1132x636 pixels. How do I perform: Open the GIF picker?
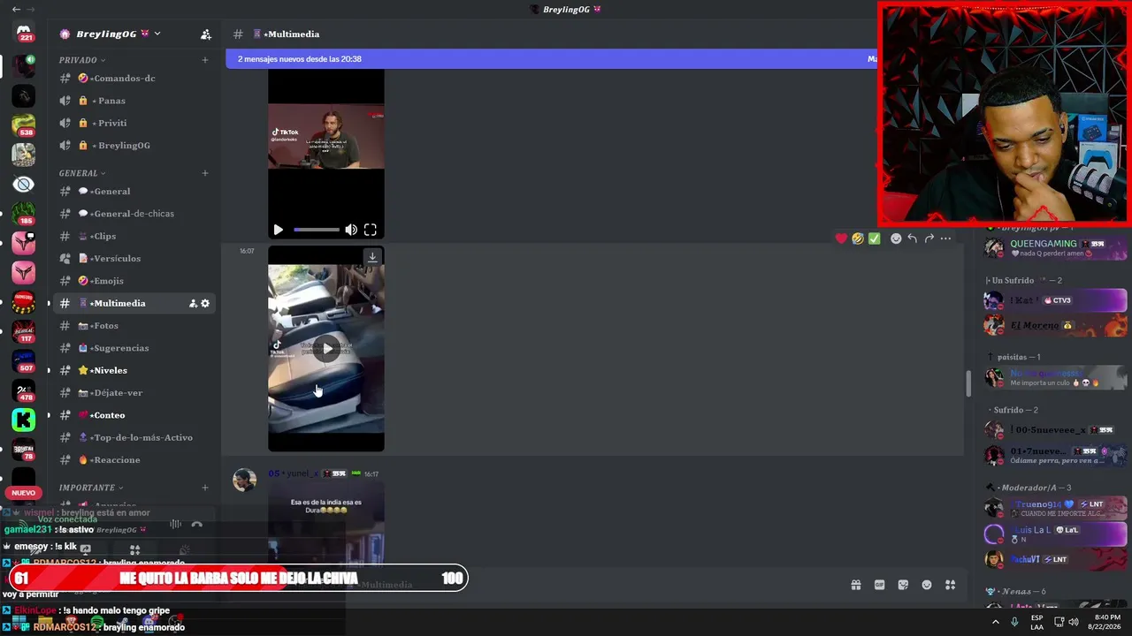[880, 585]
